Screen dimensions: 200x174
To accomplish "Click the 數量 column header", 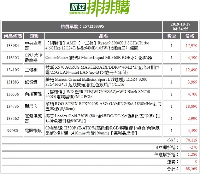I will pyautogui.click(x=172, y=36).
